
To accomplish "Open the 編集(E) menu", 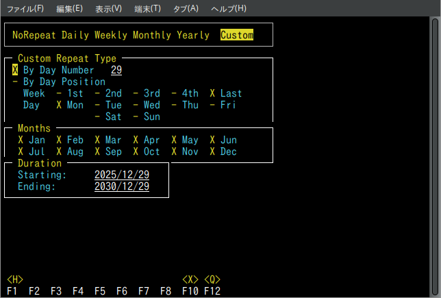I will 69,8.
